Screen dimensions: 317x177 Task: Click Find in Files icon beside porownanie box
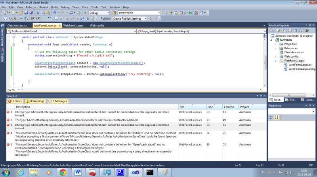[114, 13]
